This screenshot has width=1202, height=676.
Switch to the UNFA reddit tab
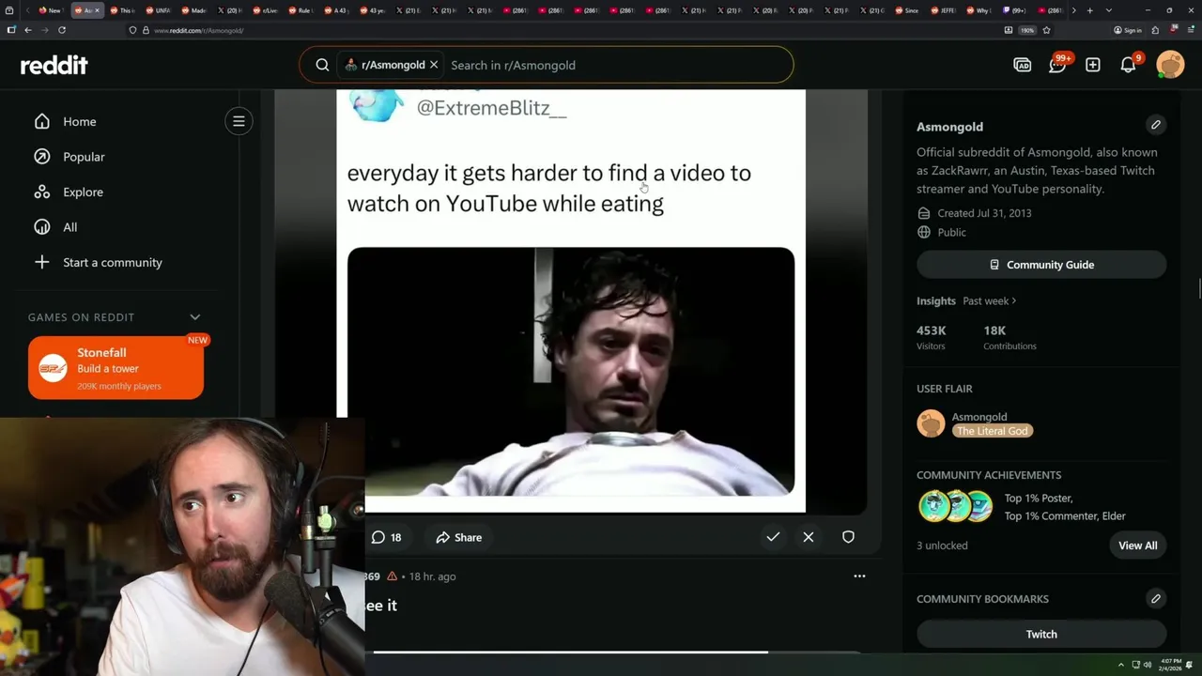click(159, 10)
